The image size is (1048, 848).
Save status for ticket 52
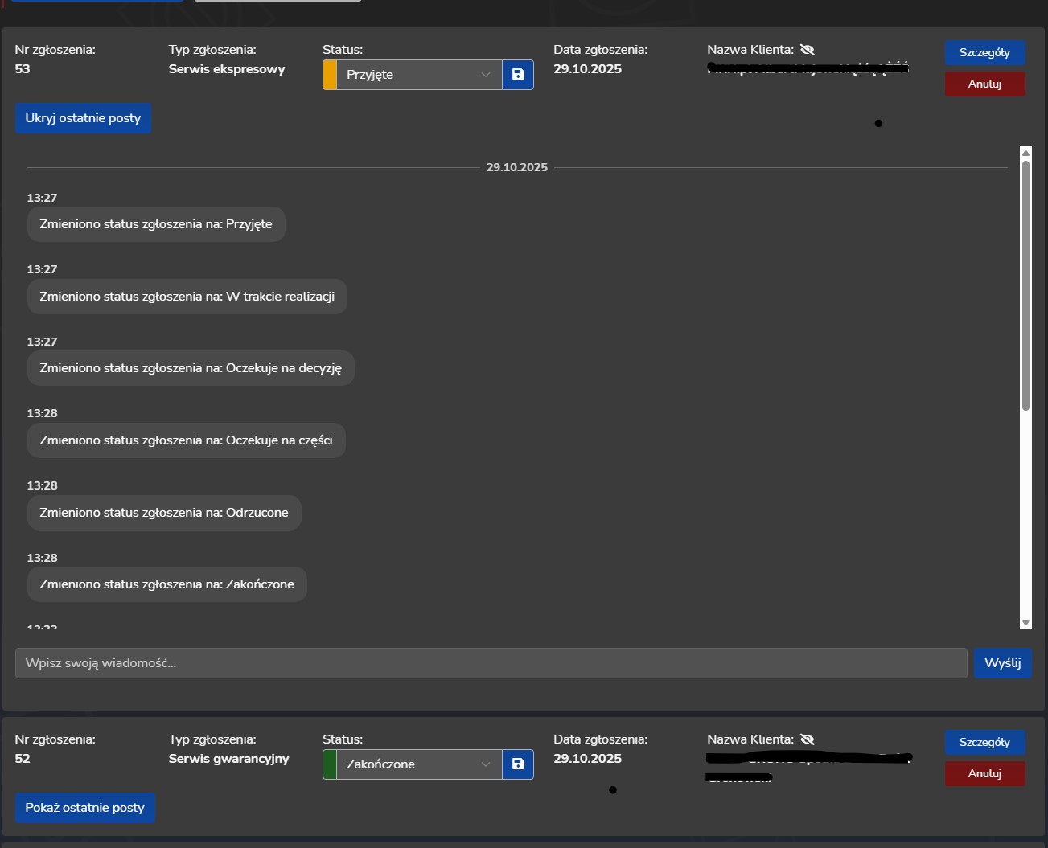tap(518, 764)
